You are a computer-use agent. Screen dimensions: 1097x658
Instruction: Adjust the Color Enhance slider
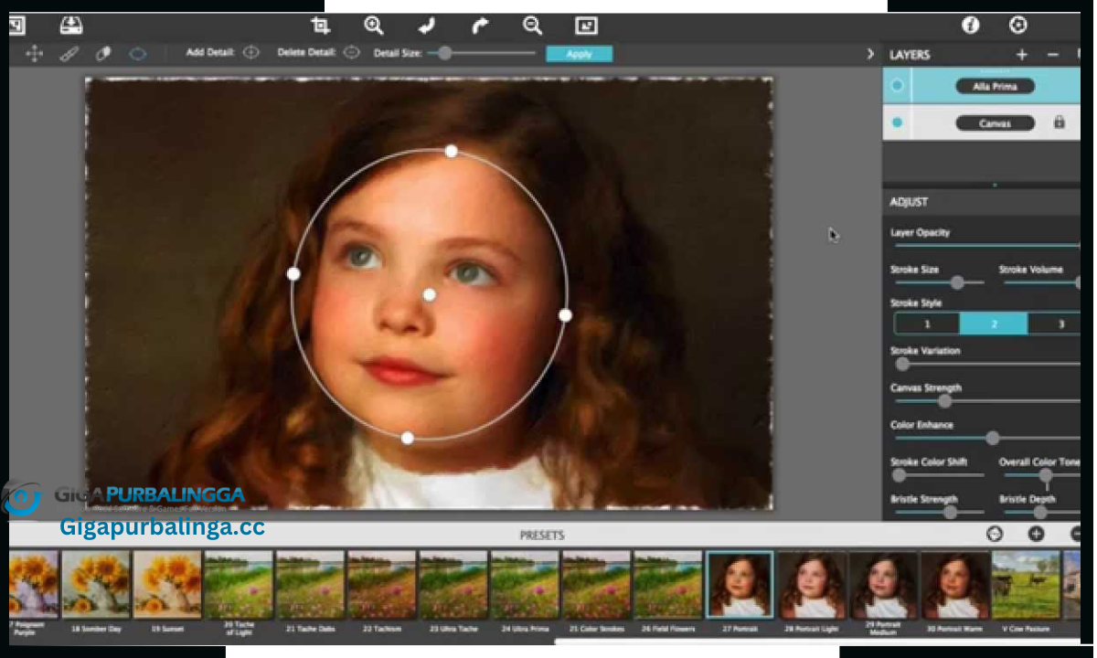pyautogui.click(x=993, y=439)
